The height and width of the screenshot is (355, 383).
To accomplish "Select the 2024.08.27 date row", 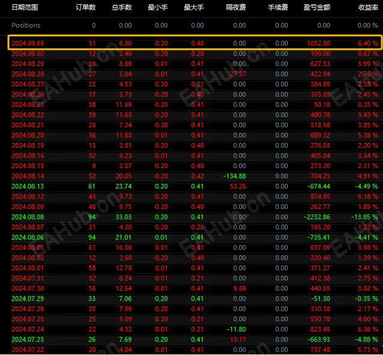I will click(195, 85).
